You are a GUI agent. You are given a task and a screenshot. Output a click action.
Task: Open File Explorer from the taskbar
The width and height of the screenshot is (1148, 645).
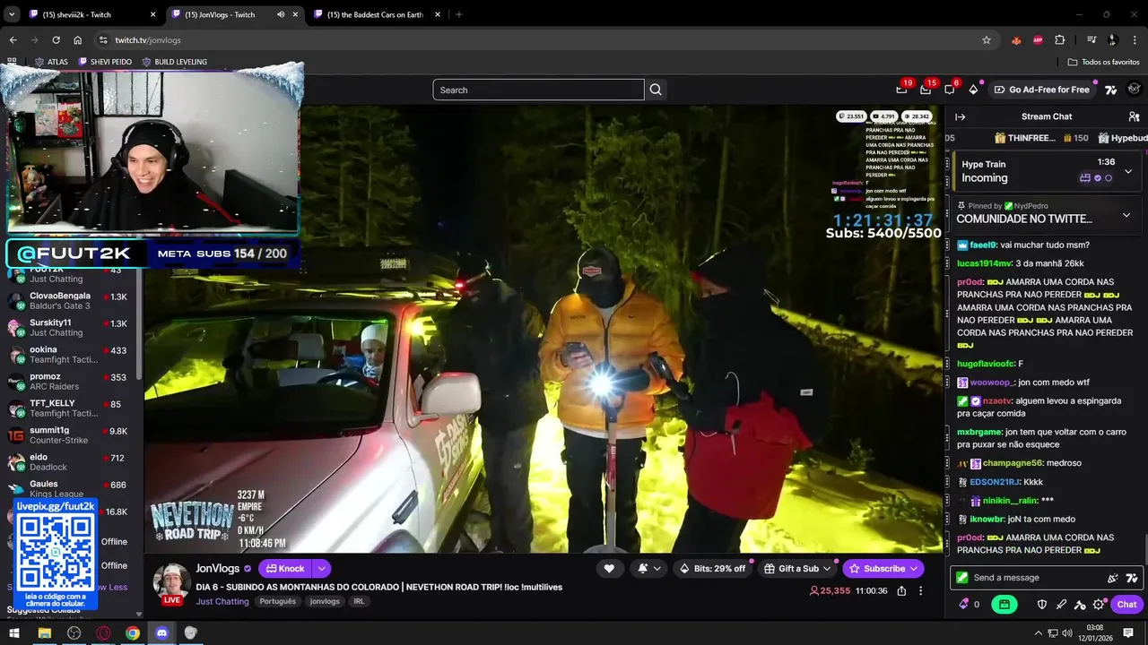click(x=44, y=632)
